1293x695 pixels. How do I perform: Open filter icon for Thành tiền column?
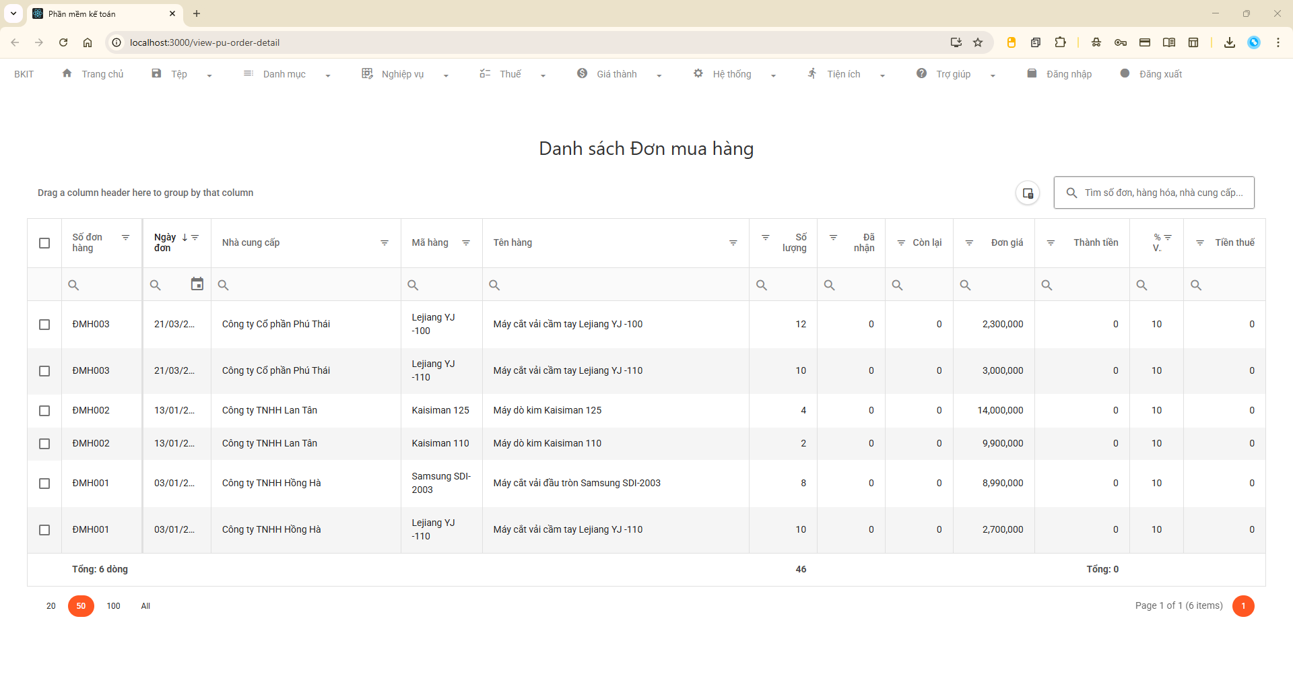[x=1051, y=242]
